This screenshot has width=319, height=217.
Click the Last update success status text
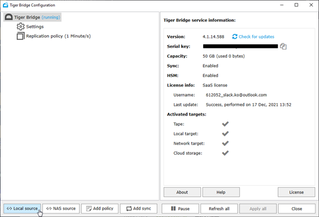[249, 105]
